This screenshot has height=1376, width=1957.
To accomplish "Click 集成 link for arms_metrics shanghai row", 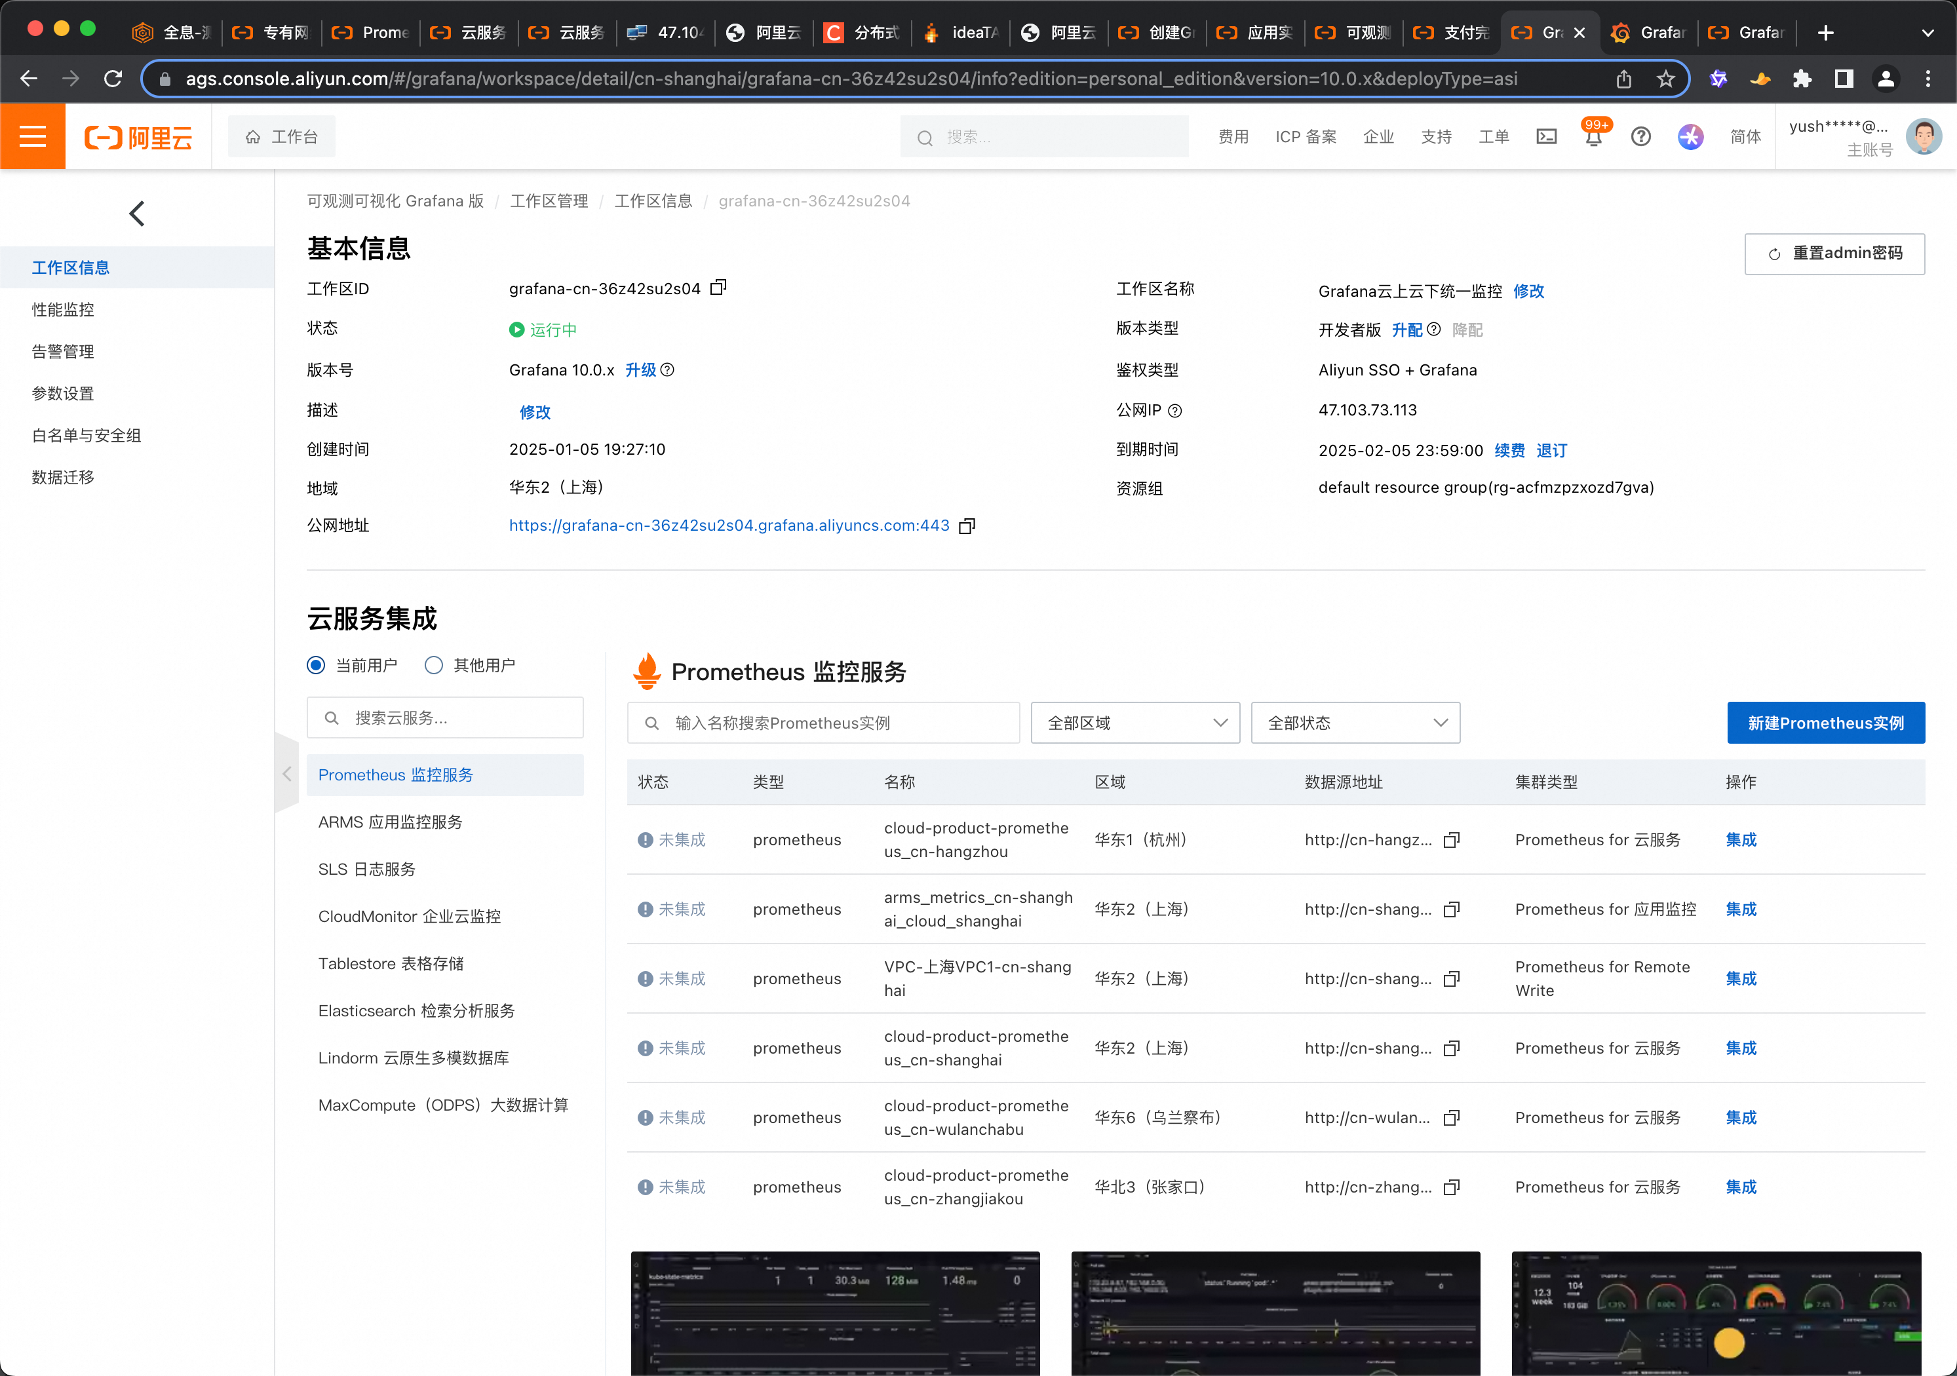I will [1741, 909].
